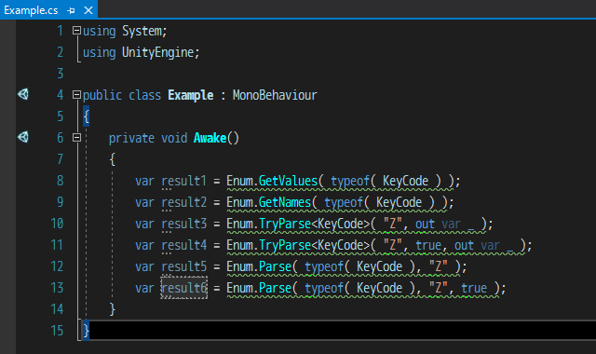The height and width of the screenshot is (354, 596).
Task: Collapse the using directives block
Action: (x=76, y=31)
